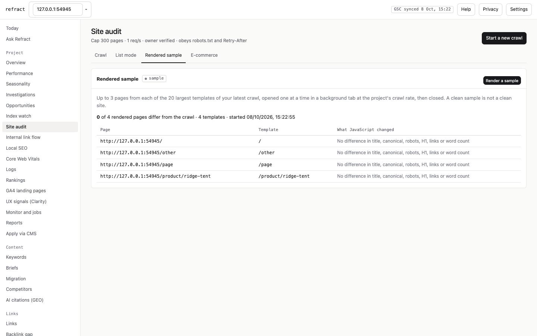Open Settings
This screenshot has height=336, width=537.
pos(519,9)
